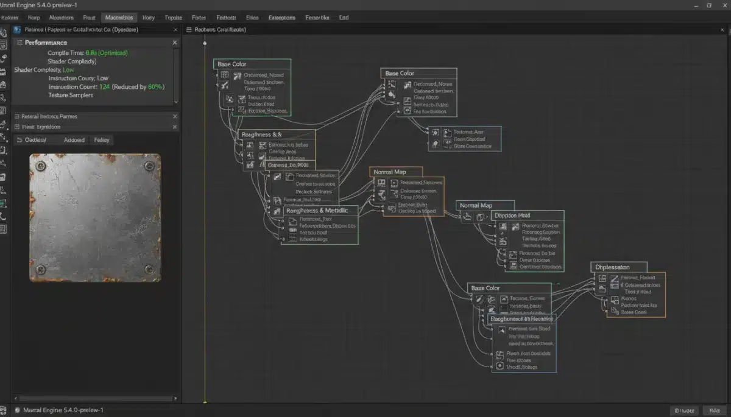
Task: Click image icon beside "Flemmet Sors Sibed"
Action: click(502, 329)
